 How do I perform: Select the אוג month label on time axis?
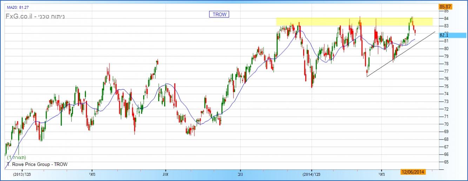point(166,174)
